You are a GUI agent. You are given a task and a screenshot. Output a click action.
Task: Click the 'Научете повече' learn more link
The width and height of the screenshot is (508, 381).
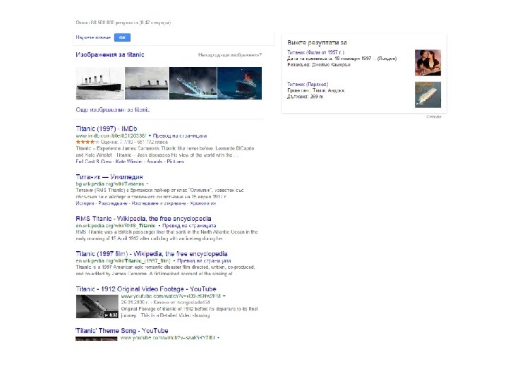point(93,37)
